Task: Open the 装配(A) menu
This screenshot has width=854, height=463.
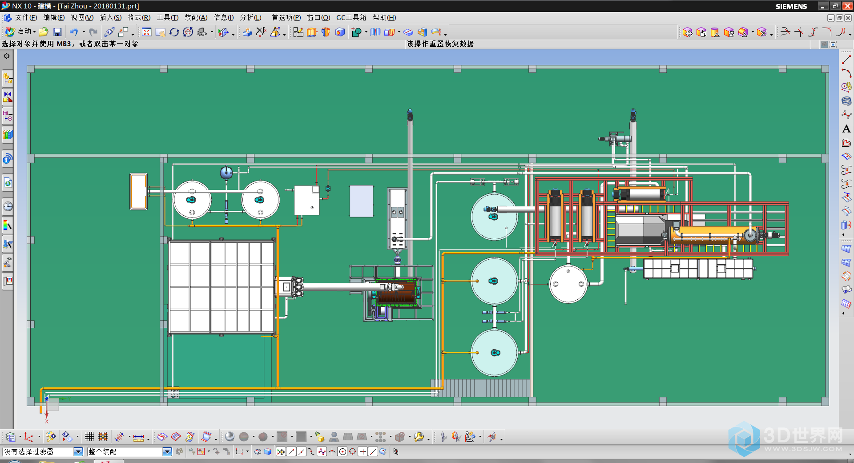Action: tap(196, 18)
